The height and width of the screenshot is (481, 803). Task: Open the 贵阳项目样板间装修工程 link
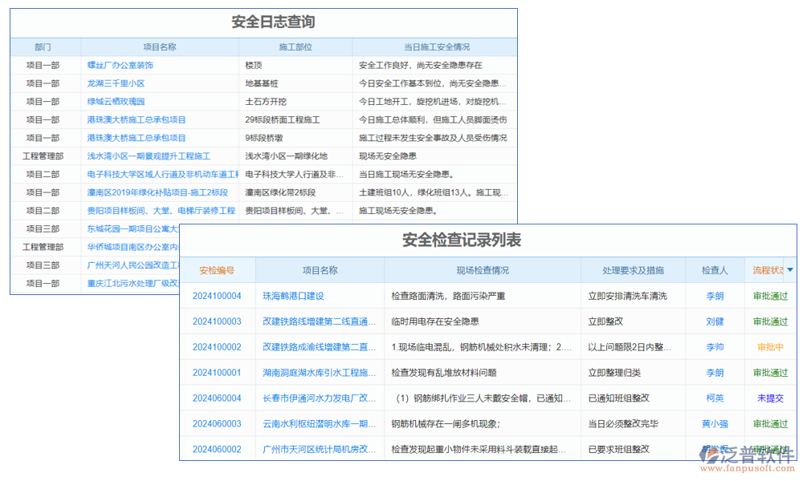coord(157,210)
